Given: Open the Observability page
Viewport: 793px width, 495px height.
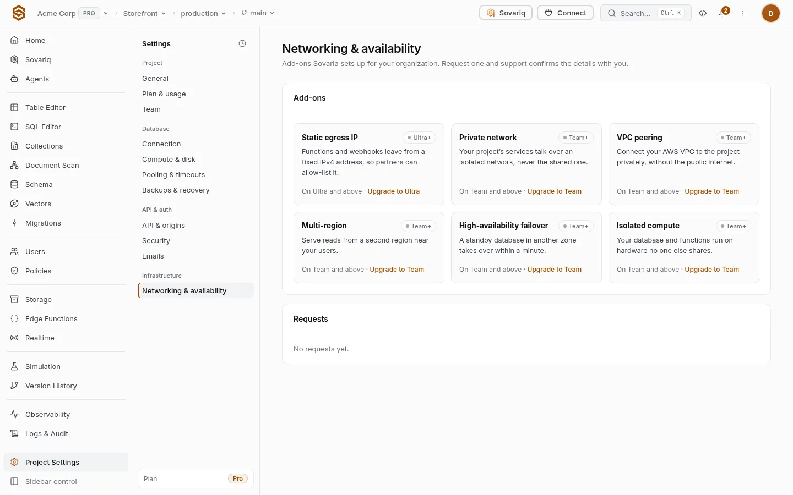Looking at the screenshot, I should tap(66, 414).
